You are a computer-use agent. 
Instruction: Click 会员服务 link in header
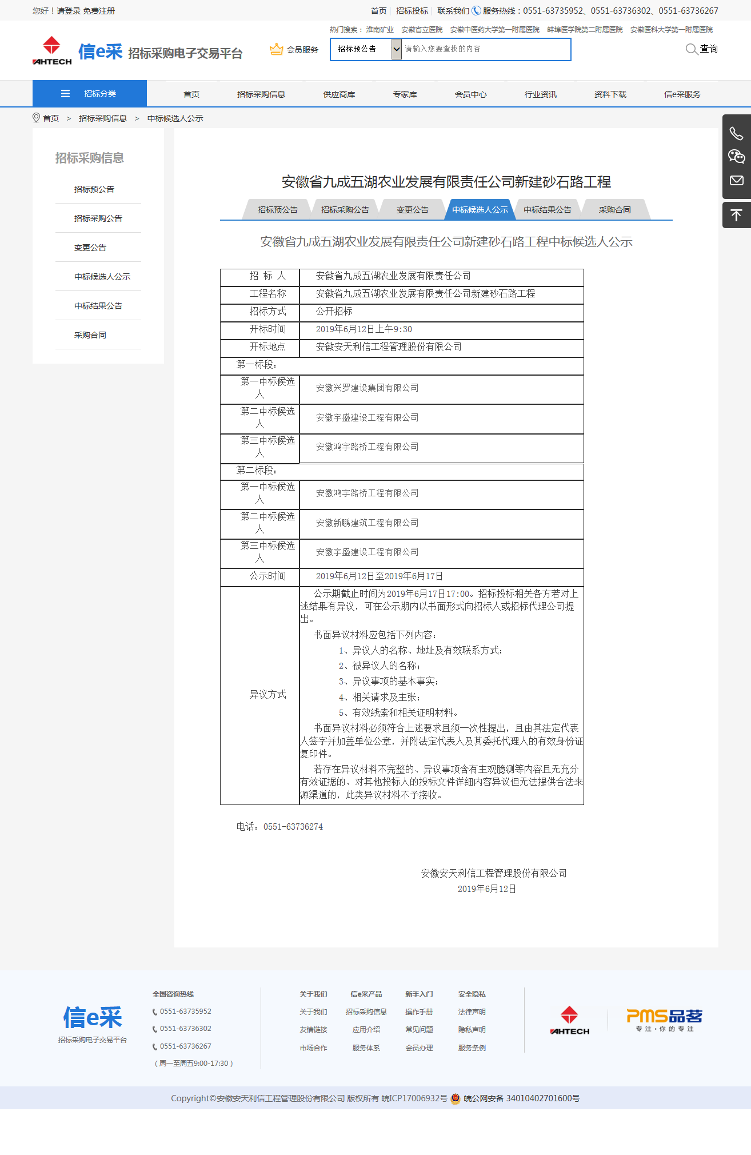click(302, 50)
